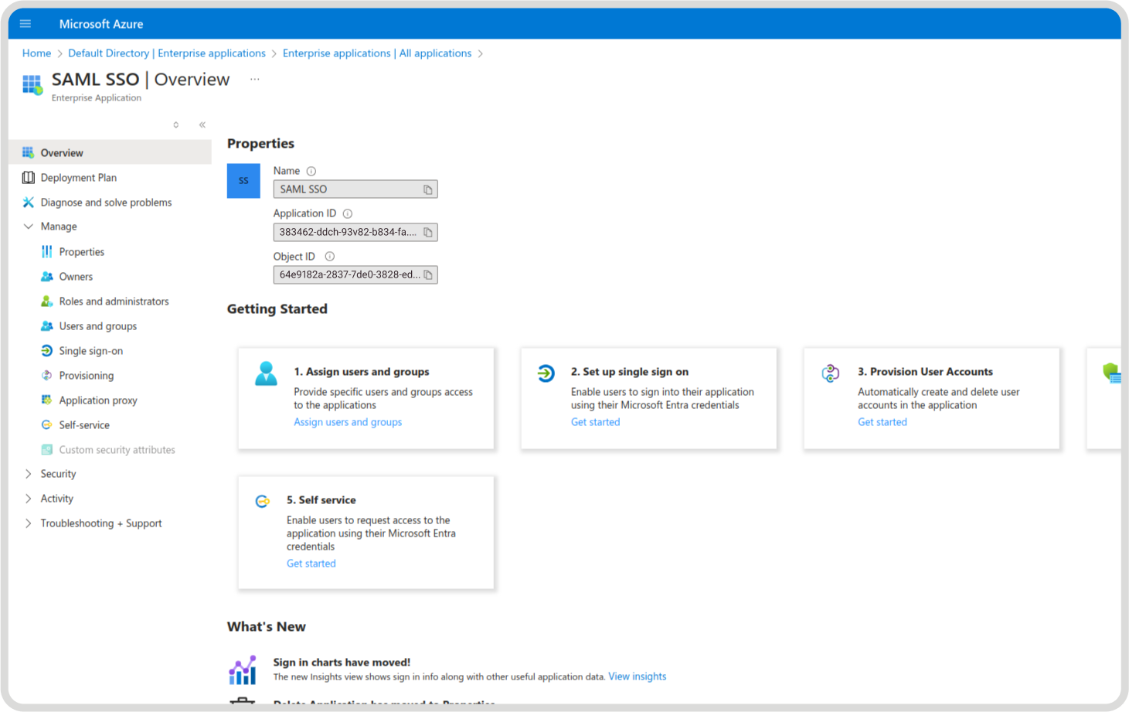Viewport: 1129px width, 712px height.
Task: Go to Home breadcrumb
Action: [36, 53]
